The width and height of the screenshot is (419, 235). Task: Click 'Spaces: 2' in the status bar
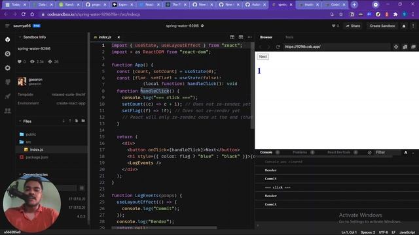(x=368, y=232)
